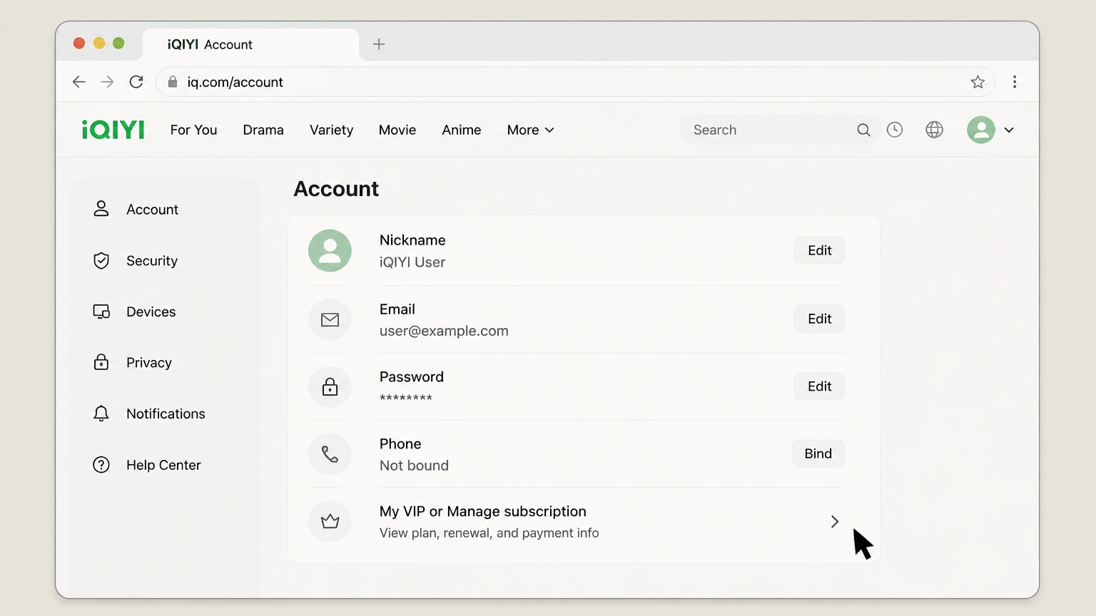Open the For You page
The height and width of the screenshot is (616, 1096).
tap(193, 130)
